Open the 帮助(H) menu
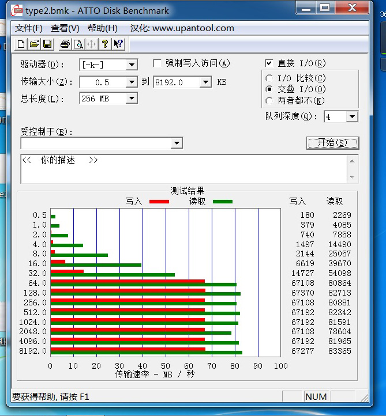The height and width of the screenshot is (416, 386). (103, 28)
